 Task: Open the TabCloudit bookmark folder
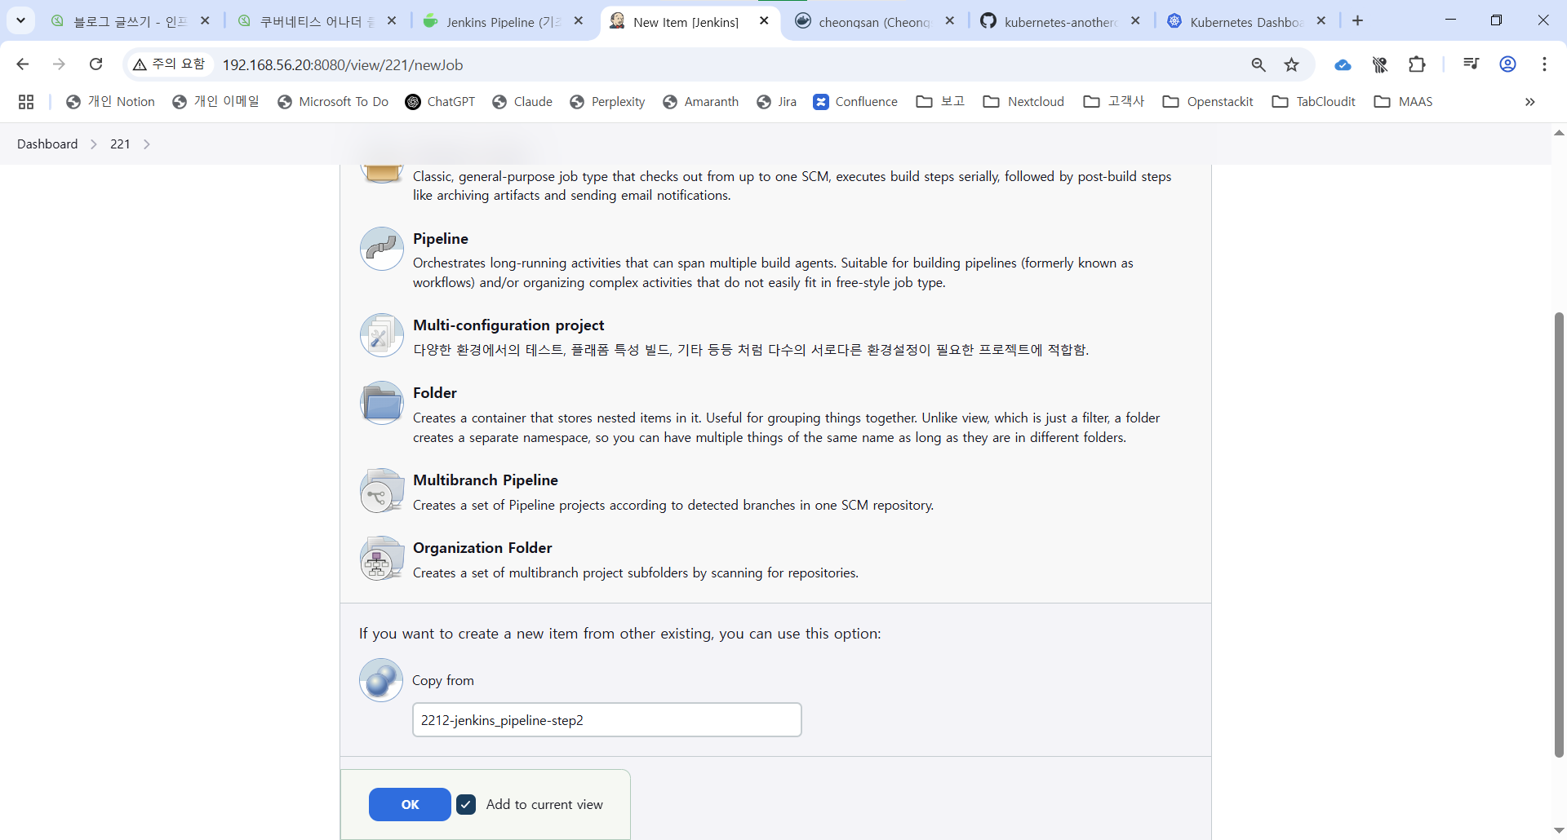coord(1313,102)
